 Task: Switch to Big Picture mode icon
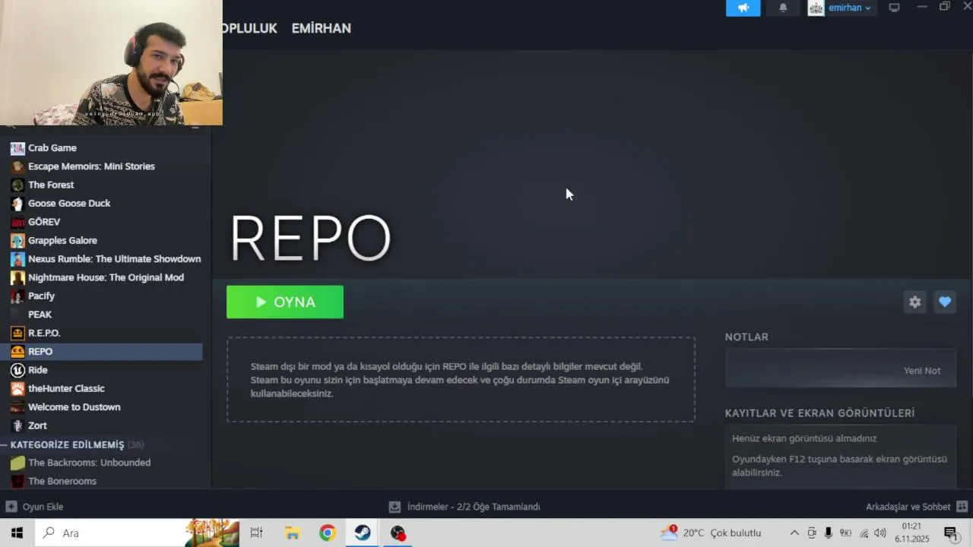(x=894, y=8)
